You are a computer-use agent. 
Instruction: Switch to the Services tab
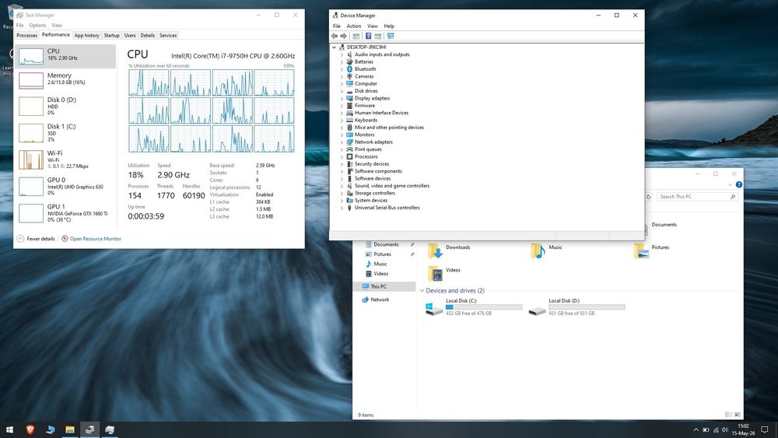click(x=168, y=35)
